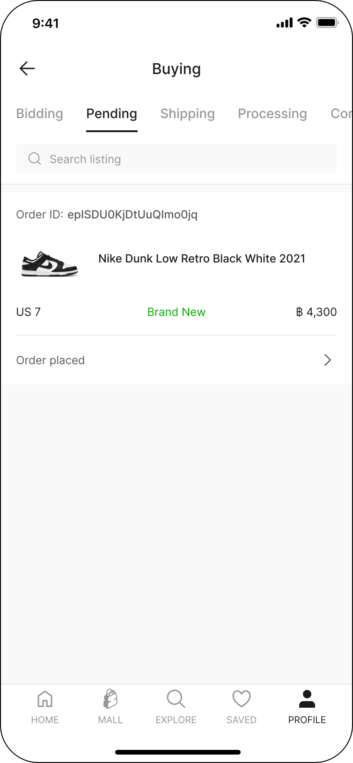Click the search magnifier icon
This screenshot has width=353, height=763.
coord(35,158)
